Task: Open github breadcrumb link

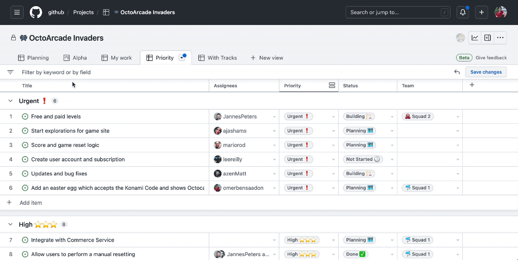Action: point(56,12)
